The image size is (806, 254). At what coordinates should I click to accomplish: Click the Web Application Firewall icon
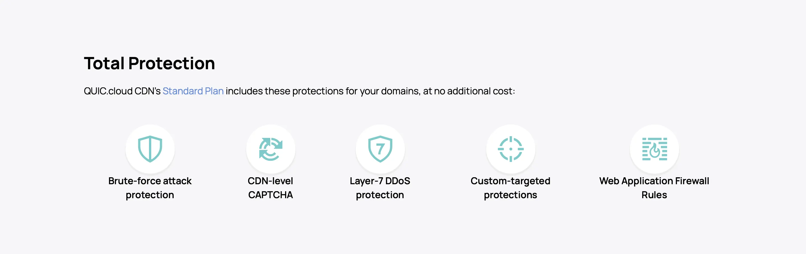pyautogui.click(x=654, y=149)
